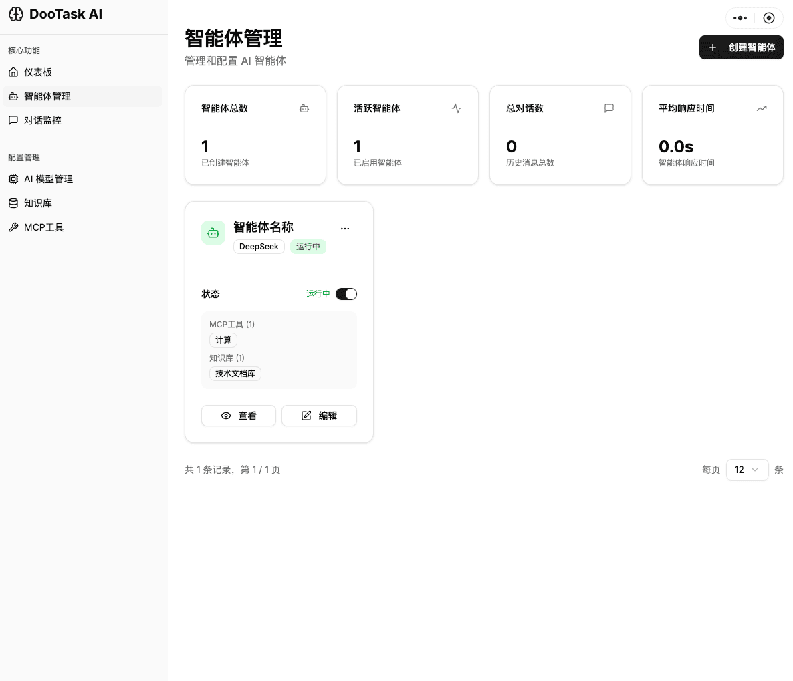Click the green 运行中 badge under the agent name

click(308, 247)
